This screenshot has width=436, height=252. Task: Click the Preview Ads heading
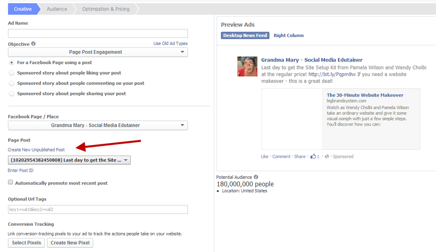pyautogui.click(x=238, y=25)
